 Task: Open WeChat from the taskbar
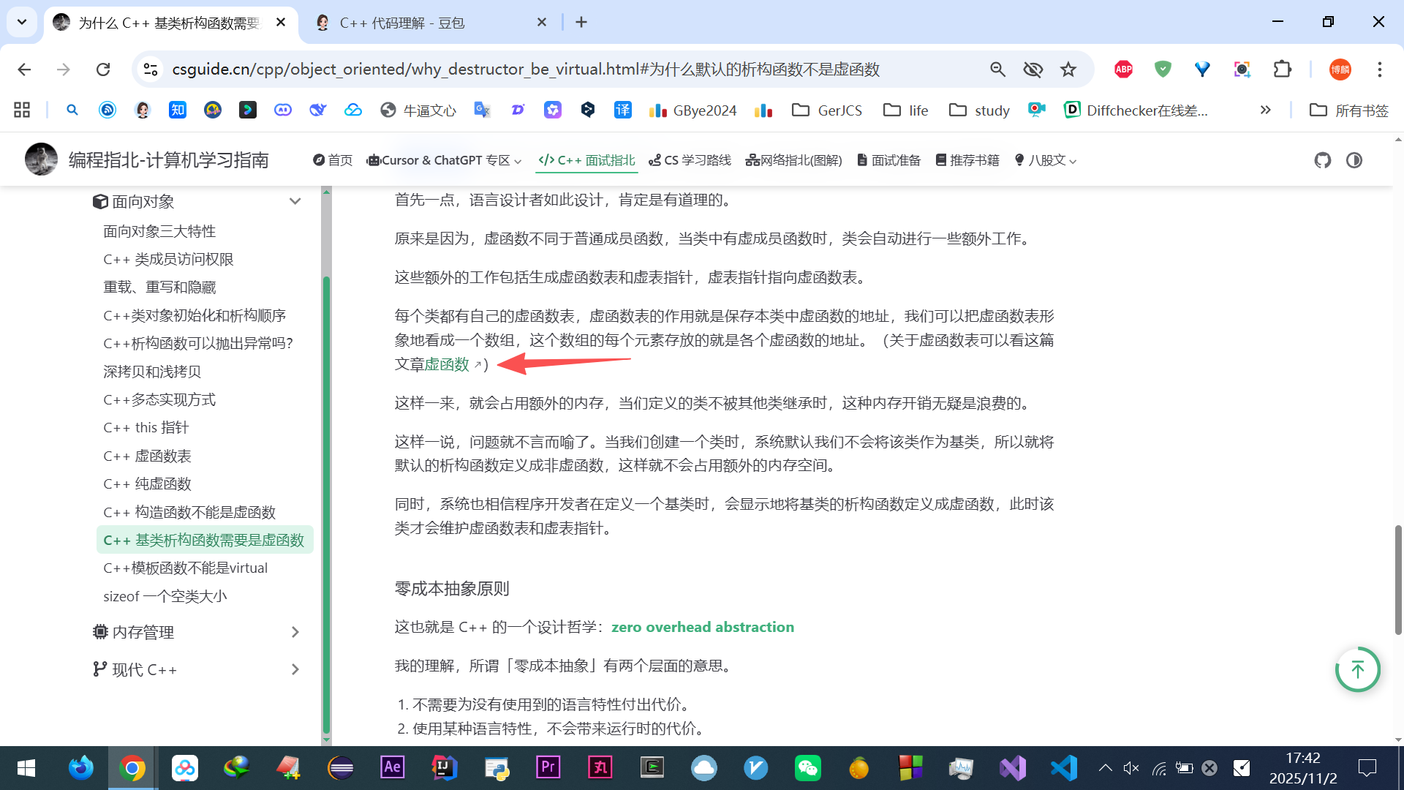807,768
